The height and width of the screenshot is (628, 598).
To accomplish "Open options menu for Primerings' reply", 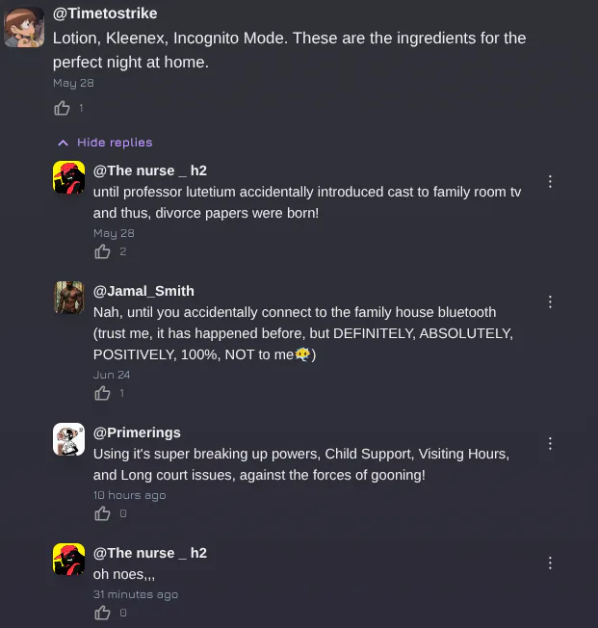I will tap(550, 444).
